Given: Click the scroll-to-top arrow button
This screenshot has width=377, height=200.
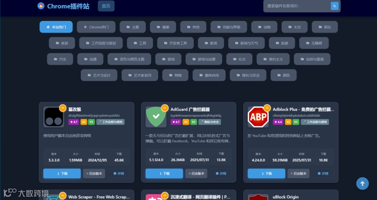Looking at the screenshot, I should click(362, 184).
